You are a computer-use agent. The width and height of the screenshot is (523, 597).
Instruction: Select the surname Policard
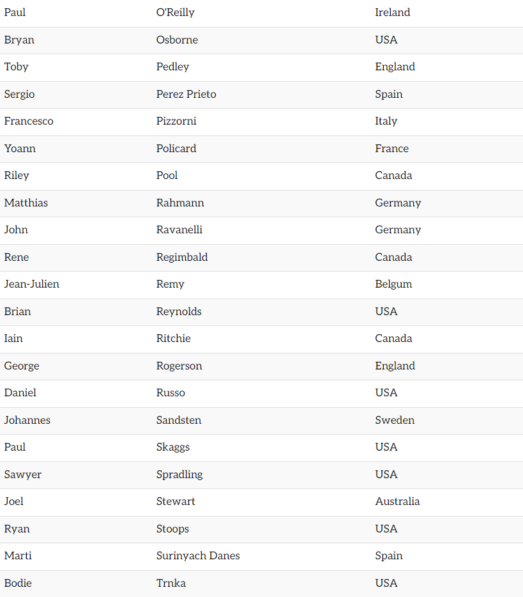(176, 148)
